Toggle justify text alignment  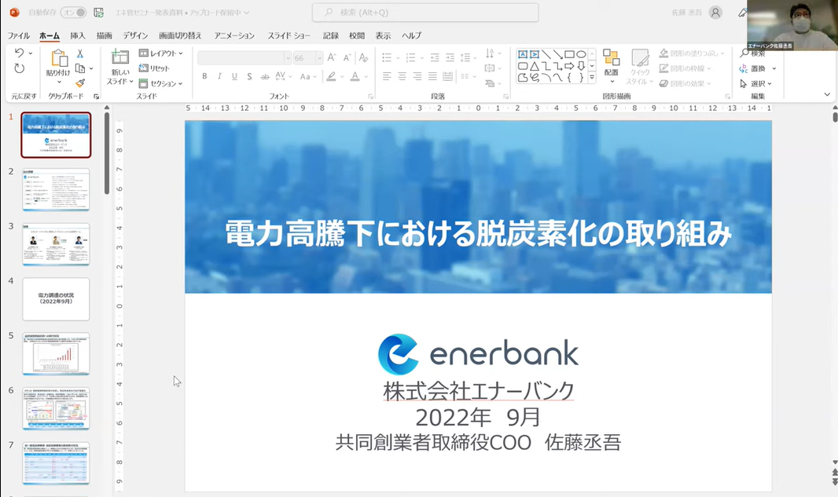coord(432,77)
